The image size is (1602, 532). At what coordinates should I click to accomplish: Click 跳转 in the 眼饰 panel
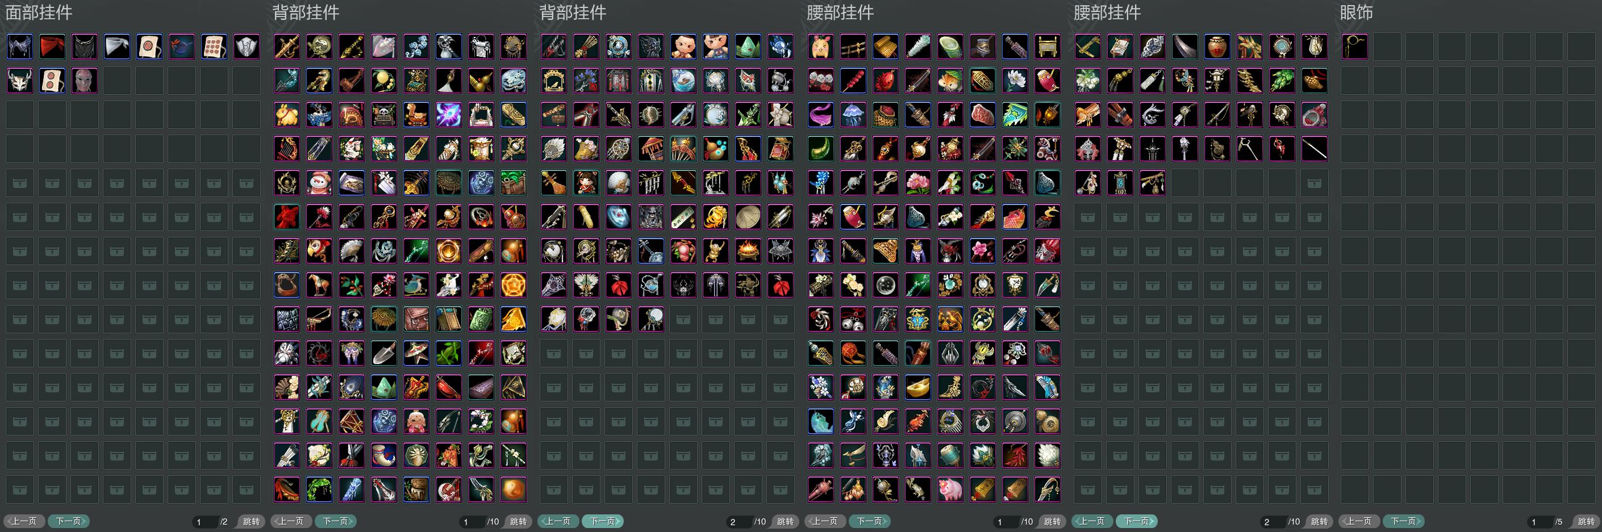pyautogui.click(x=1587, y=522)
